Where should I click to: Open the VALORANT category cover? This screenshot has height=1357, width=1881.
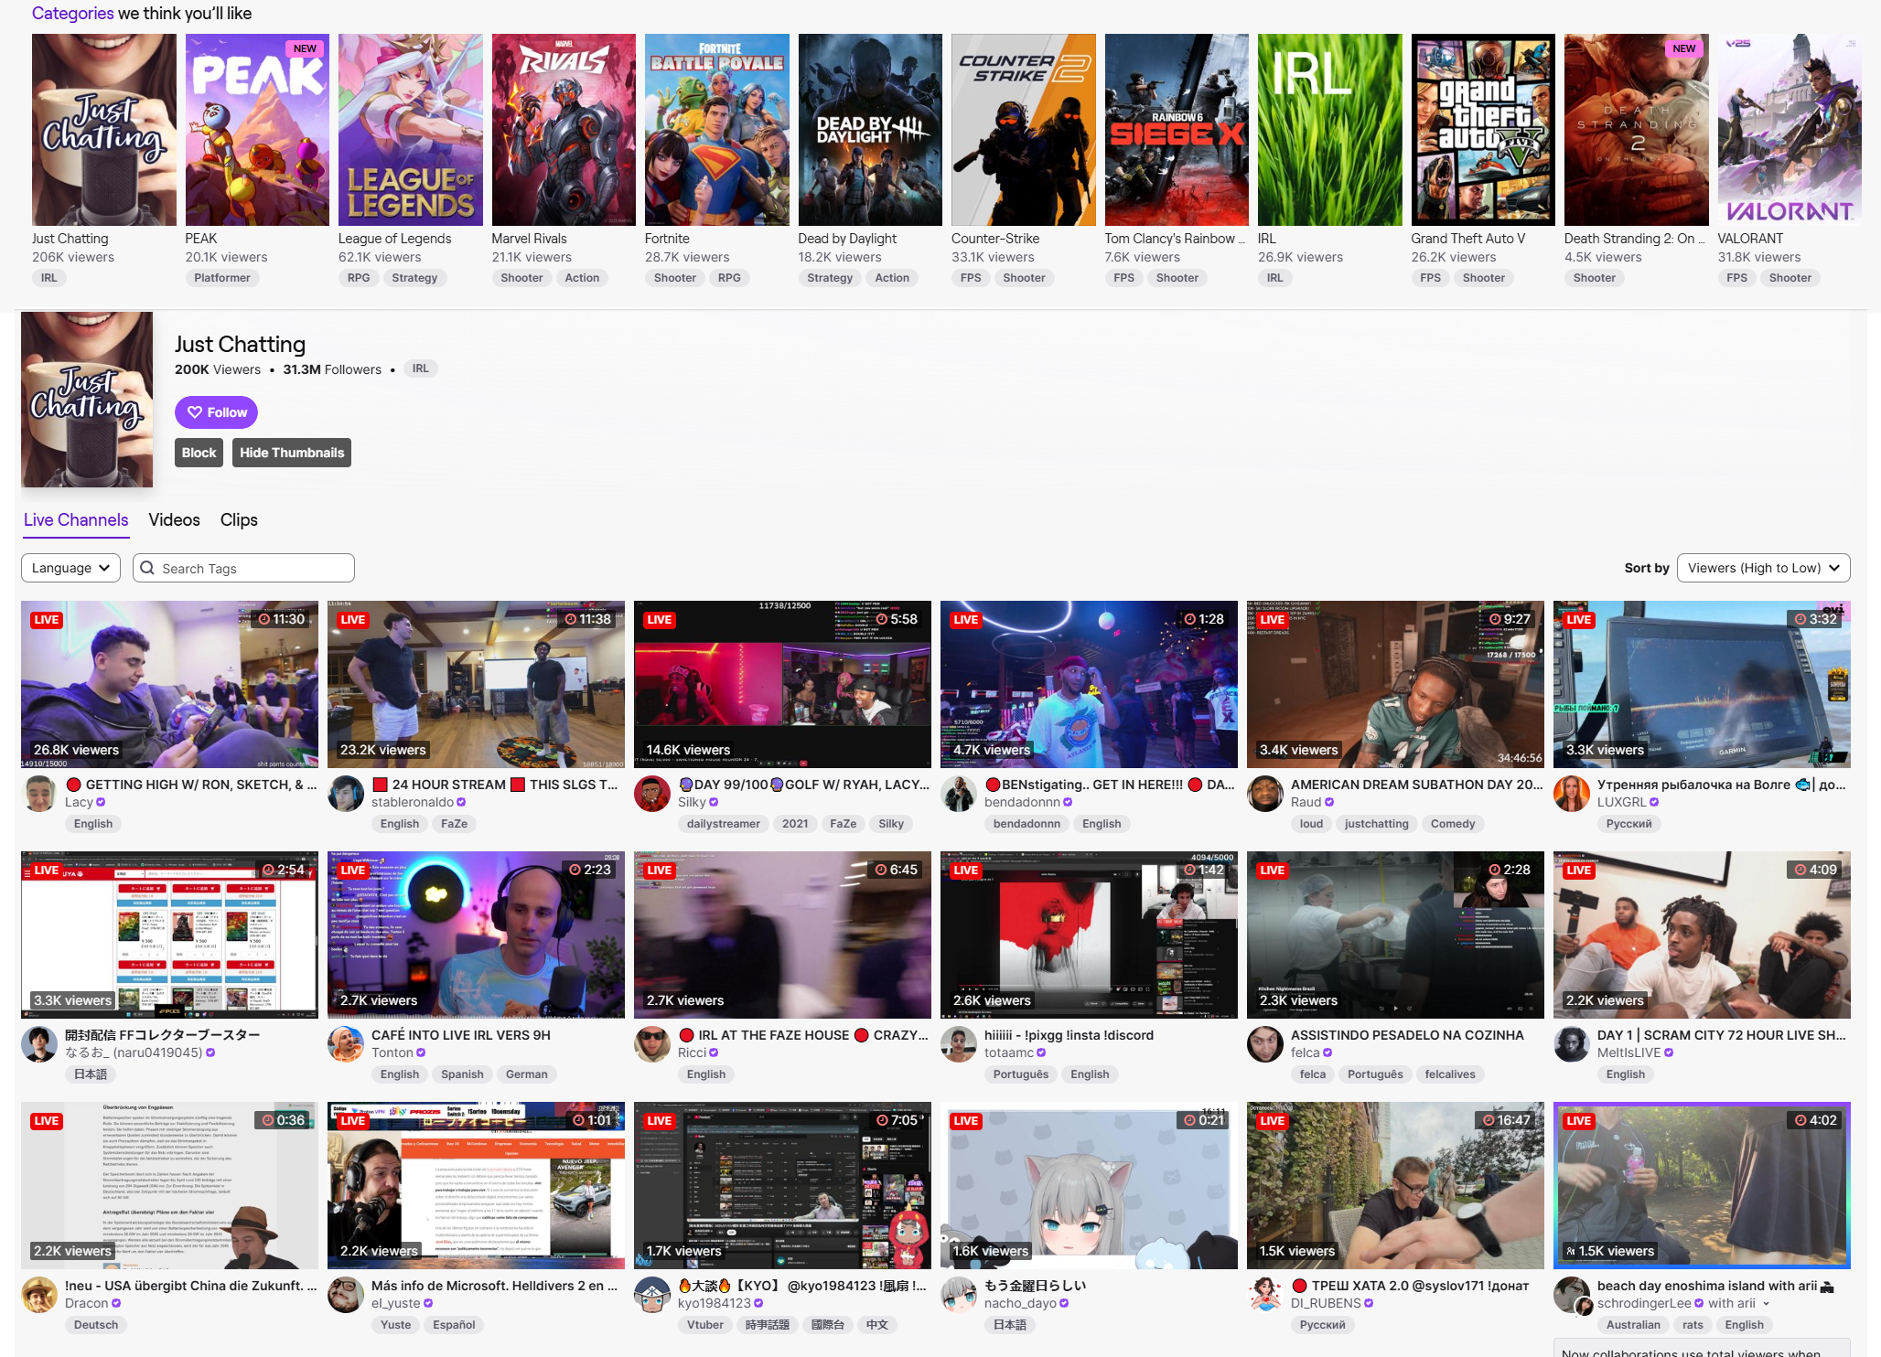(1790, 130)
